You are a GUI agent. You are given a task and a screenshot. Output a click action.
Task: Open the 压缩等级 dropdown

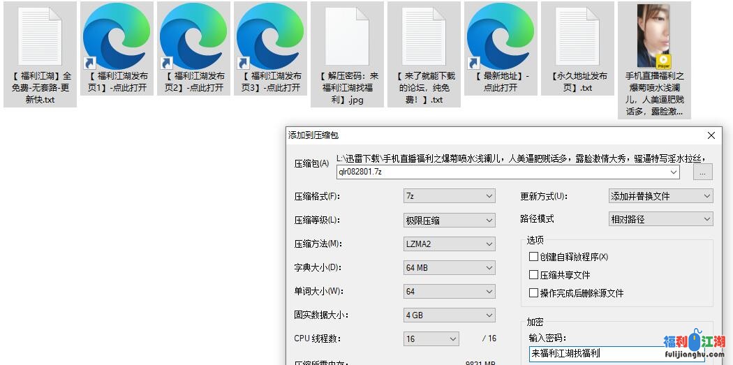(449, 221)
